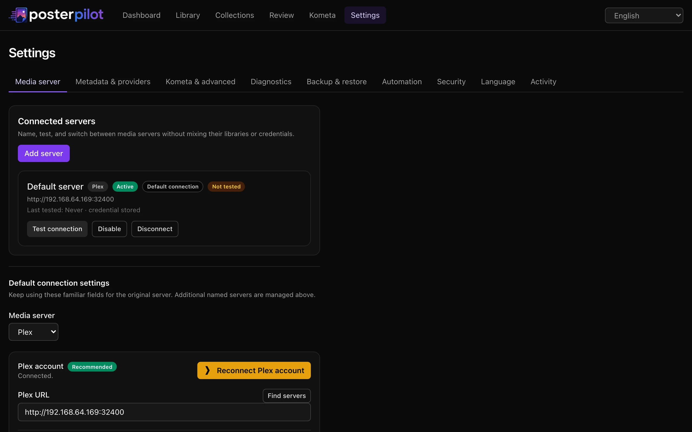The height and width of the screenshot is (432, 692).
Task: Open the Kometa page
Action: pyautogui.click(x=322, y=15)
